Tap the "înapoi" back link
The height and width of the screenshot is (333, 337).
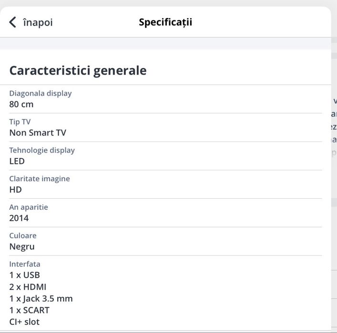coord(38,22)
